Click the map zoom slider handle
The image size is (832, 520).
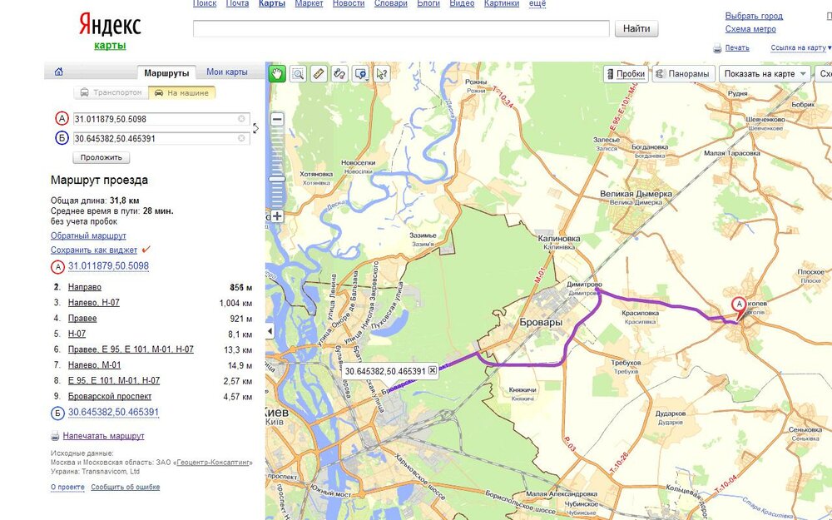point(277,179)
